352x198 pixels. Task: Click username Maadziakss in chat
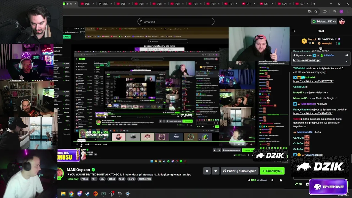[308, 104]
